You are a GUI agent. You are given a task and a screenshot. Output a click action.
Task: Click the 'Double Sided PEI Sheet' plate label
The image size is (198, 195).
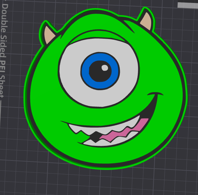[x=4, y=50]
